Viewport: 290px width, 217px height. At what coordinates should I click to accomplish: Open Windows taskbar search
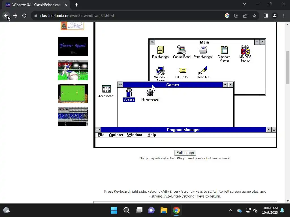127,210
